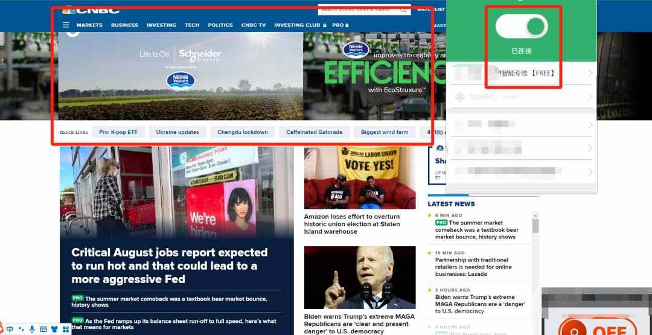Image resolution: width=652 pixels, height=335 pixels.
Task: Click the Biden speech photo
Action: (x=360, y=278)
